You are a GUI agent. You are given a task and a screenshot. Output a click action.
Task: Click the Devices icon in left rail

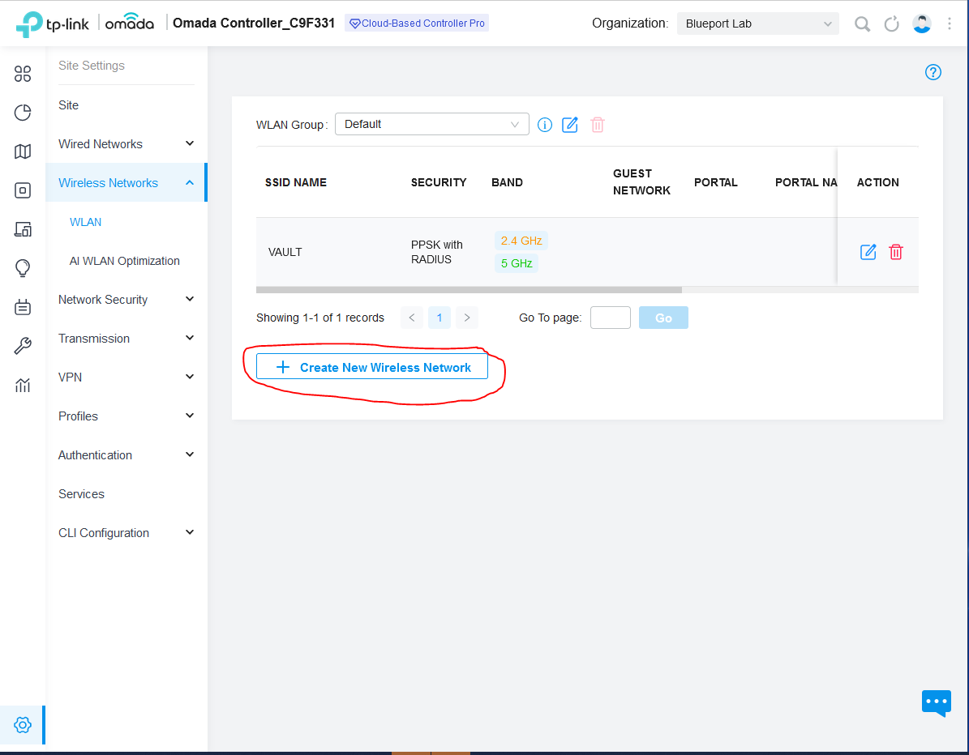click(23, 190)
